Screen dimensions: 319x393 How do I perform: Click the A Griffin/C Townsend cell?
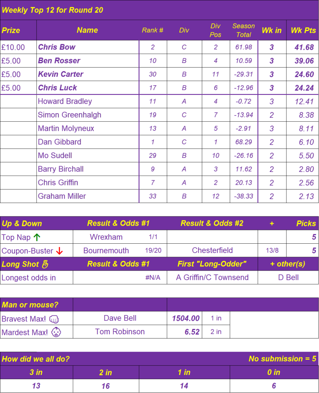pyautogui.click(x=212, y=277)
